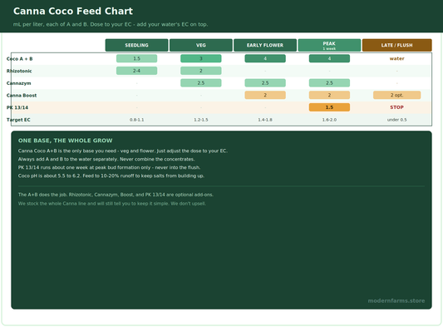
Task: Click the line "Always add A and B"
Action: (x=106, y=159)
